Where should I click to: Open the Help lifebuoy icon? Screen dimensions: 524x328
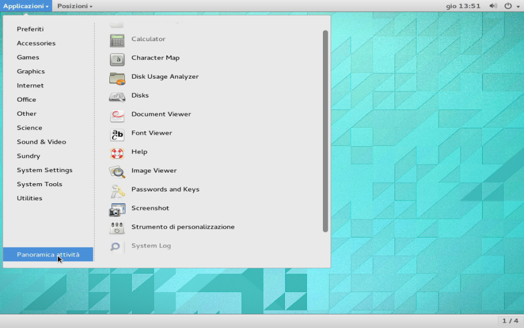[117, 152]
